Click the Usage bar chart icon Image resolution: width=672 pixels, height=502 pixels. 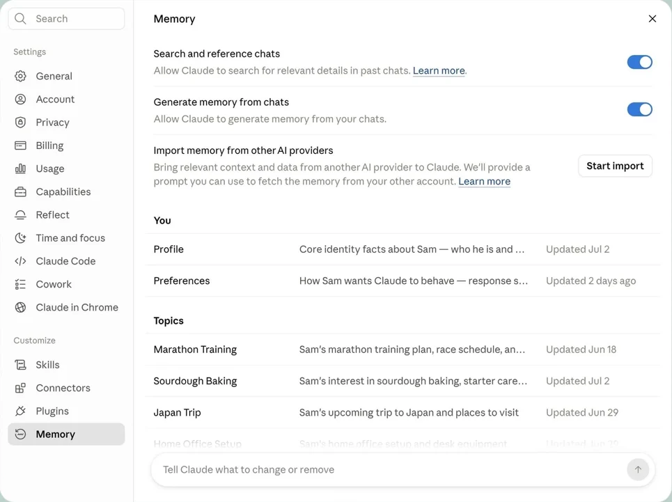pyautogui.click(x=20, y=168)
